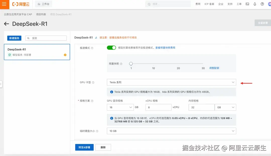Edit service name with the pencil icon
The width and height of the screenshot is (271, 156).
pos(97,37)
